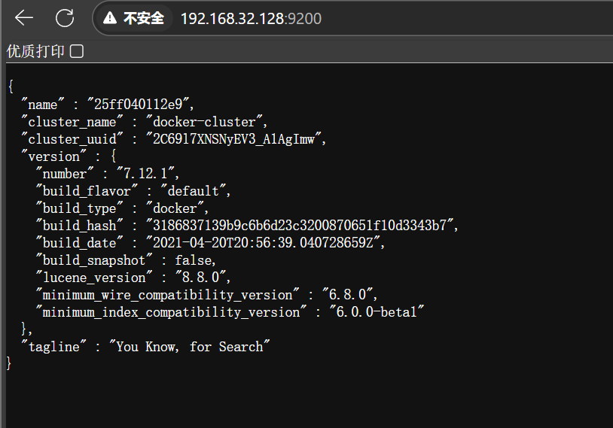Click the "docker-cluster" cluster name value
The height and width of the screenshot is (428, 613).
pos(206,122)
